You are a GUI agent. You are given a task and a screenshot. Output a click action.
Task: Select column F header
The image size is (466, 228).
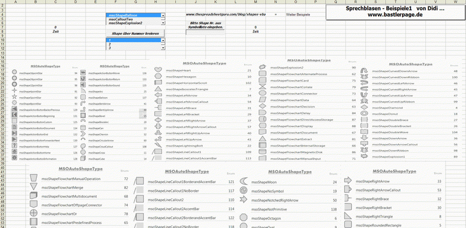[115, 2]
